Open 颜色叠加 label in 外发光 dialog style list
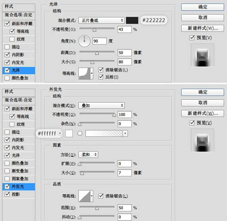 (20, 163)
